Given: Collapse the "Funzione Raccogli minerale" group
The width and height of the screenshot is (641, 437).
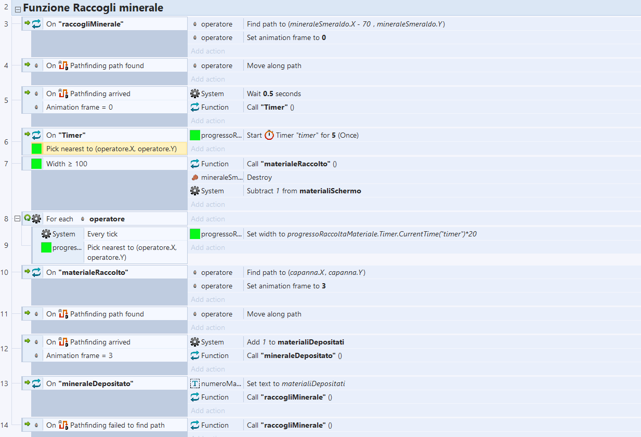Looking at the screenshot, I should tap(18, 9).
